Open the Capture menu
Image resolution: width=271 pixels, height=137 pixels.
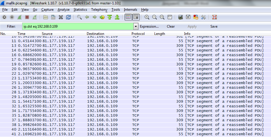coord(47,10)
